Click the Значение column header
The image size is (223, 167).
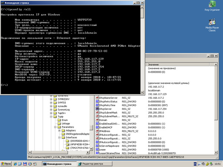pos(153,65)
